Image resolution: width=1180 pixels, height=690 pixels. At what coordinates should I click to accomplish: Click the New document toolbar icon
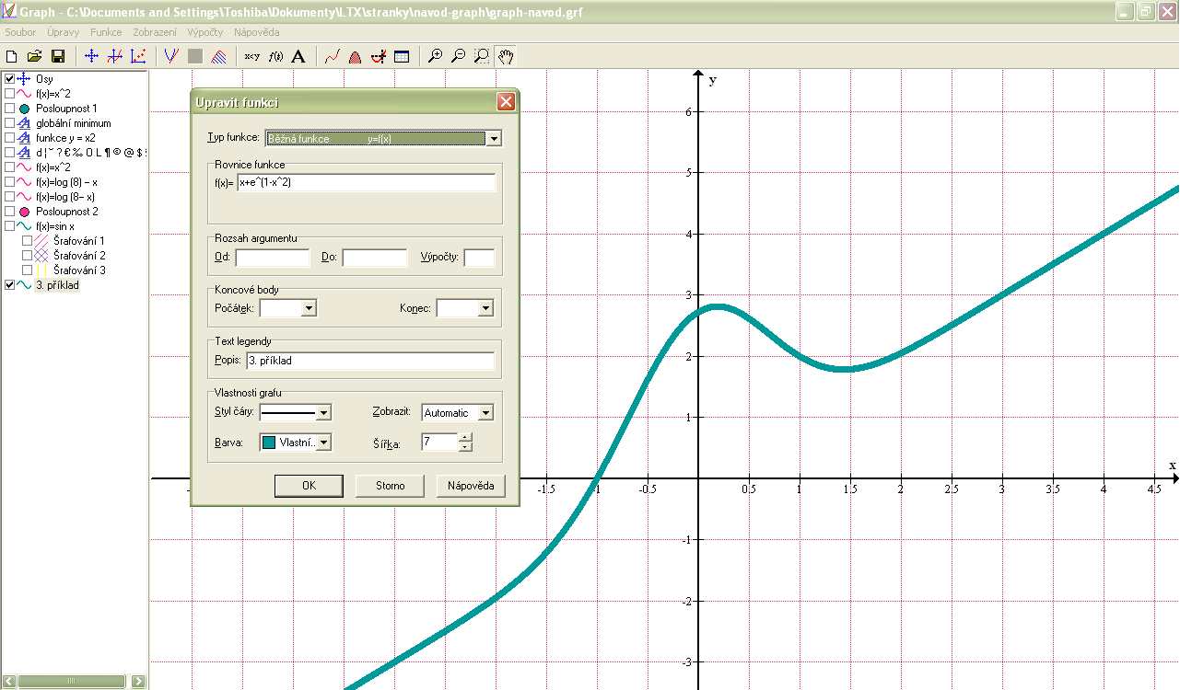[x=12, y=56]
